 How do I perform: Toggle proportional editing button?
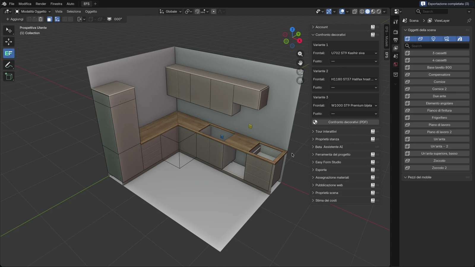(x=213, y=12)
